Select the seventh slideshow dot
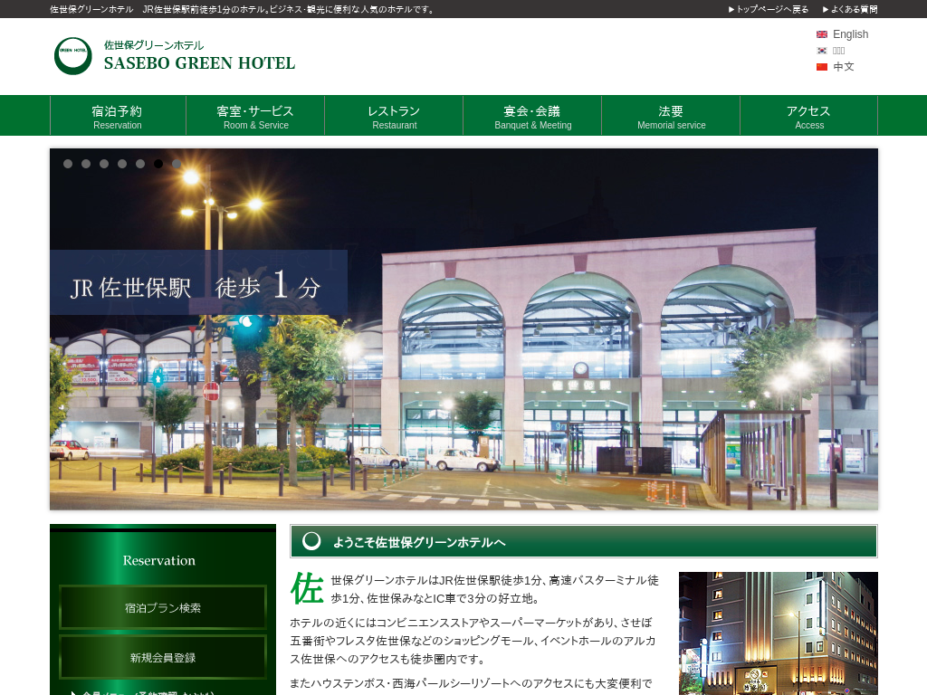The width and height of the screenshot is (927, 695). click(x=177, y=164)
